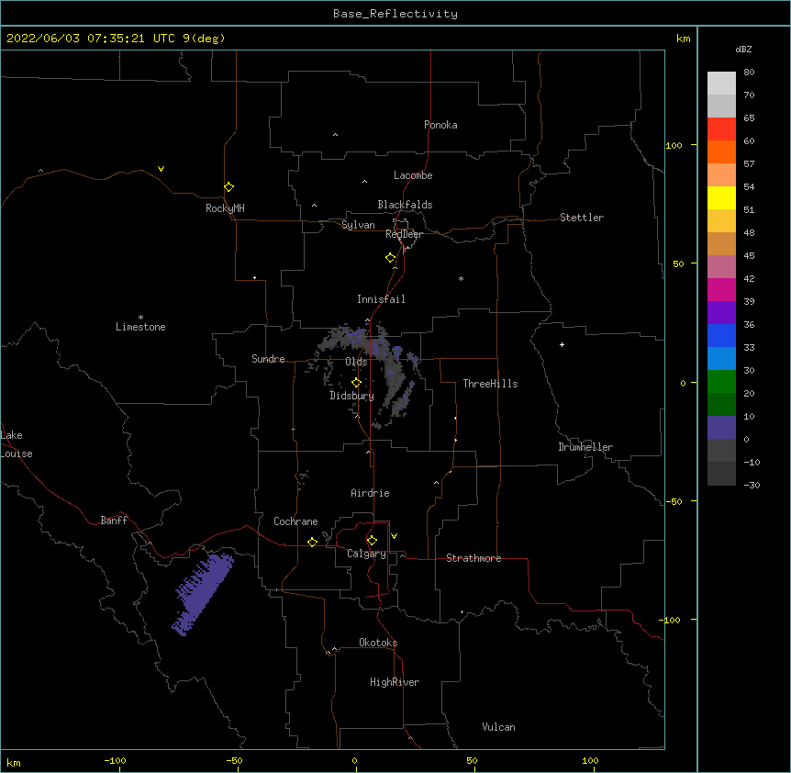Viewport: 791px width, 773px height.
Task: Click the -10 value on dBZ legend
Action: click(x=752, y=462)
